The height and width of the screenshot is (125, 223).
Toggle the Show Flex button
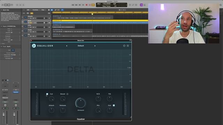[58, 10]
